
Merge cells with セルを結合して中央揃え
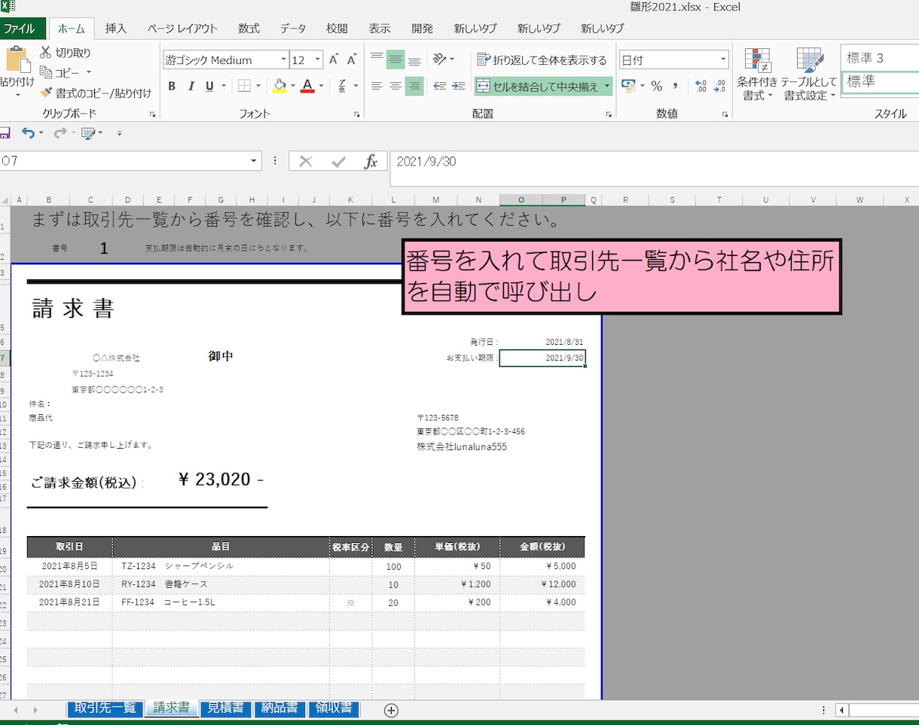click(x=538, y=86)
